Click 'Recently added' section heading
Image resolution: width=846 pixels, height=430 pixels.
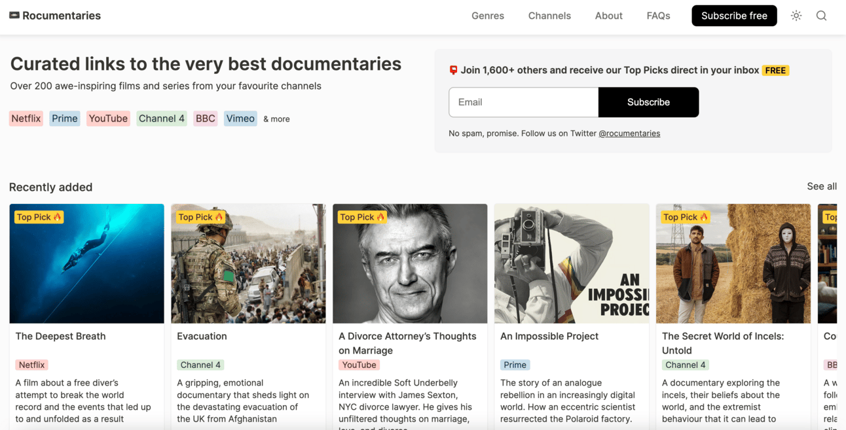[50, 187]
